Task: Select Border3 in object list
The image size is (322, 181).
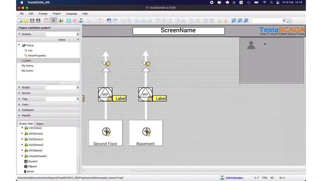Action: pyautogui.click(x=33, y=161)
